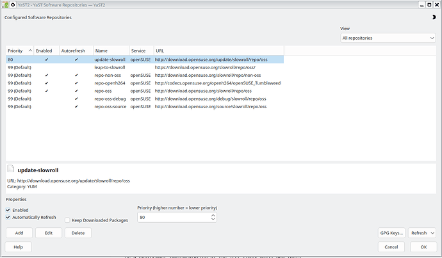Uncheck the Enabled property checkbox
This screenshot has width=442, height=258.
[8, 210]
